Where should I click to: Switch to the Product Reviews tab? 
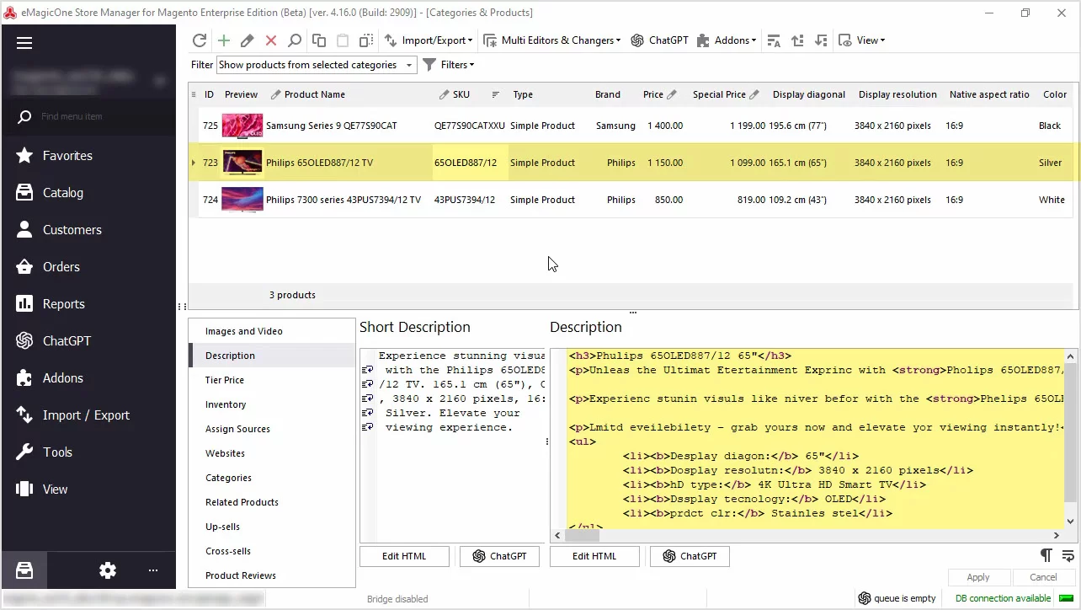point(272,575)
